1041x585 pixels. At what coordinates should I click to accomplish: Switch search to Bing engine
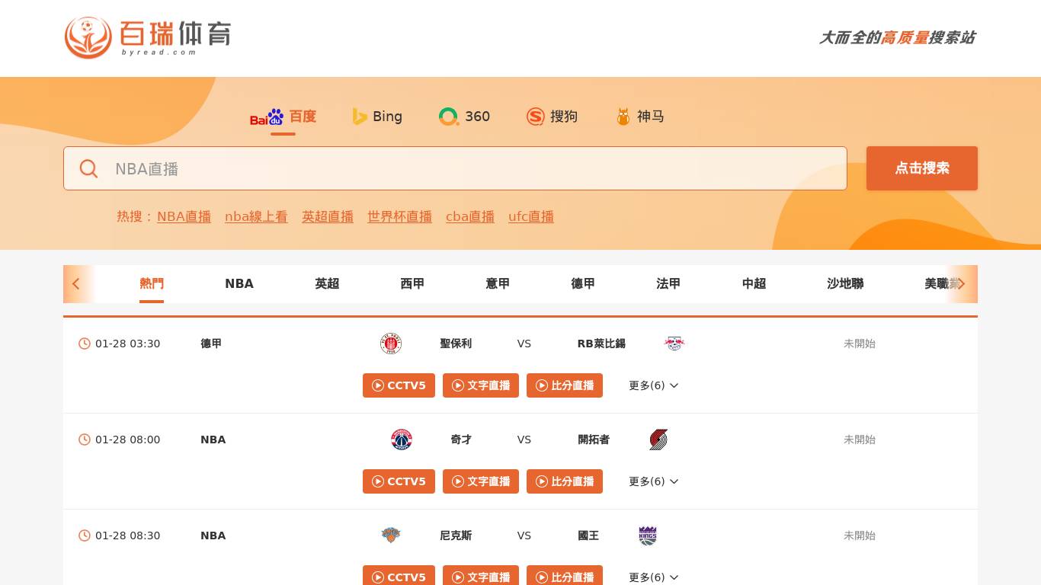pos(376,117)
